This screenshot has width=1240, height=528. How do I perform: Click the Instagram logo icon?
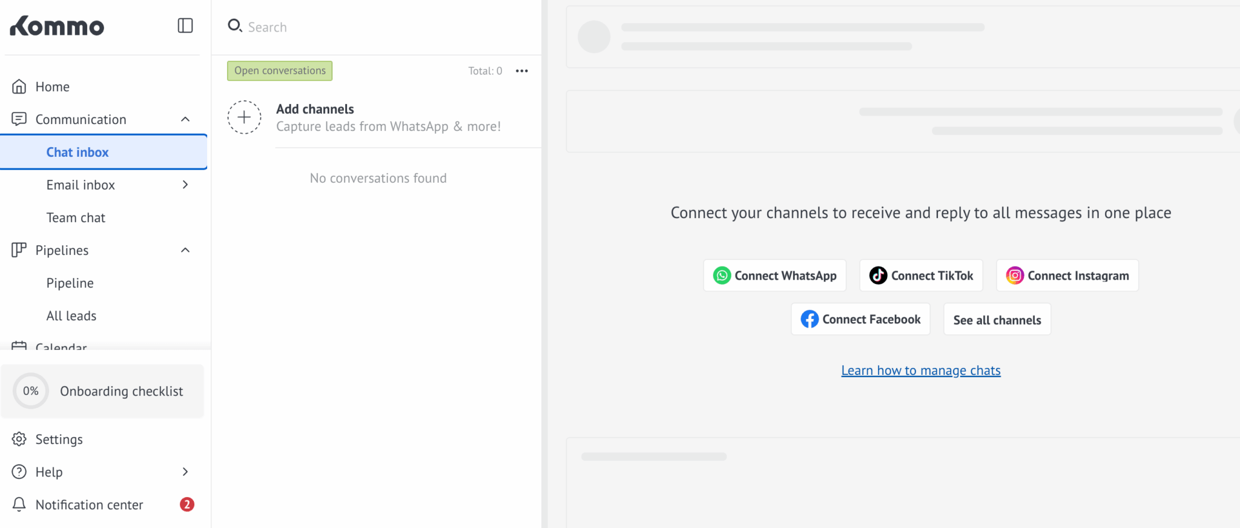1015,276
